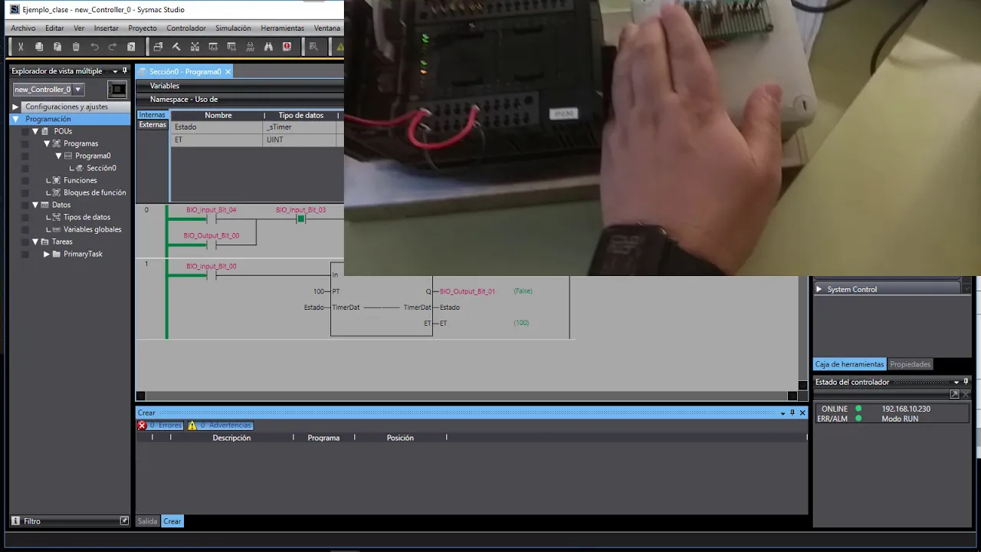Click the Redo arrow icon
The width and height of the screenshot is (981, 552).
pyautogui.click(x=113, y=47)
